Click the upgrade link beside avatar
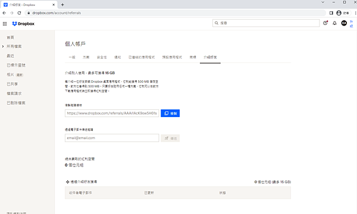The height and width of the screenshot is (214, 357). [351, 24]
